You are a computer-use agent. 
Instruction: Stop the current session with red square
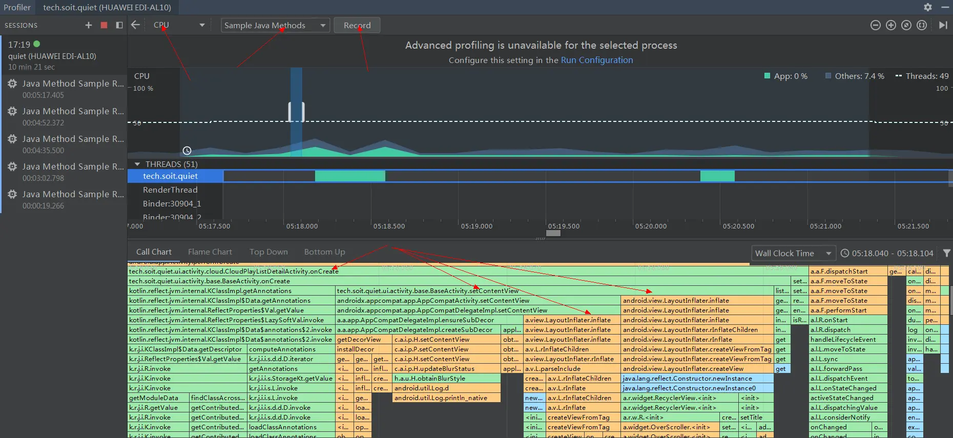(104, 25)
